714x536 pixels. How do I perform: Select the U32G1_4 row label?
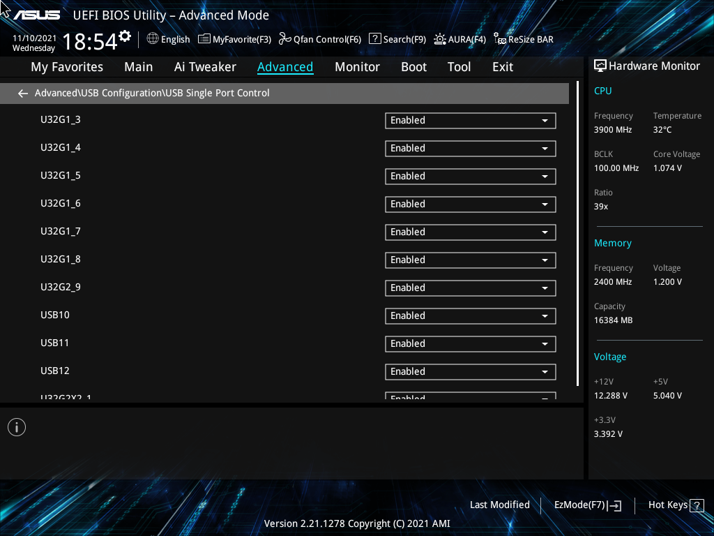(x=61, y=148)
